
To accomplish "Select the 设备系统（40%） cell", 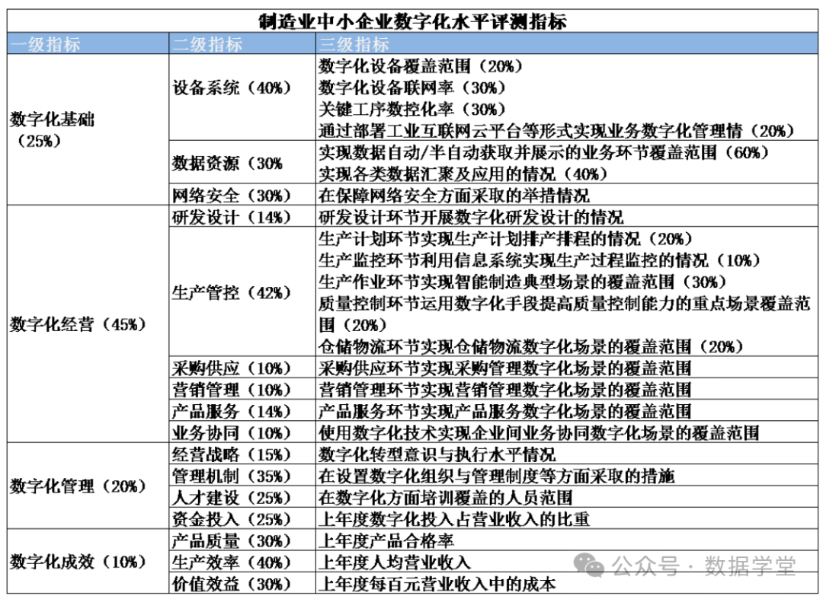I will (x=232, y=88).
